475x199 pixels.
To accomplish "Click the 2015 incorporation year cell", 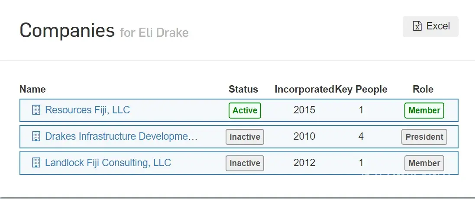I will [x=304, y=110].
